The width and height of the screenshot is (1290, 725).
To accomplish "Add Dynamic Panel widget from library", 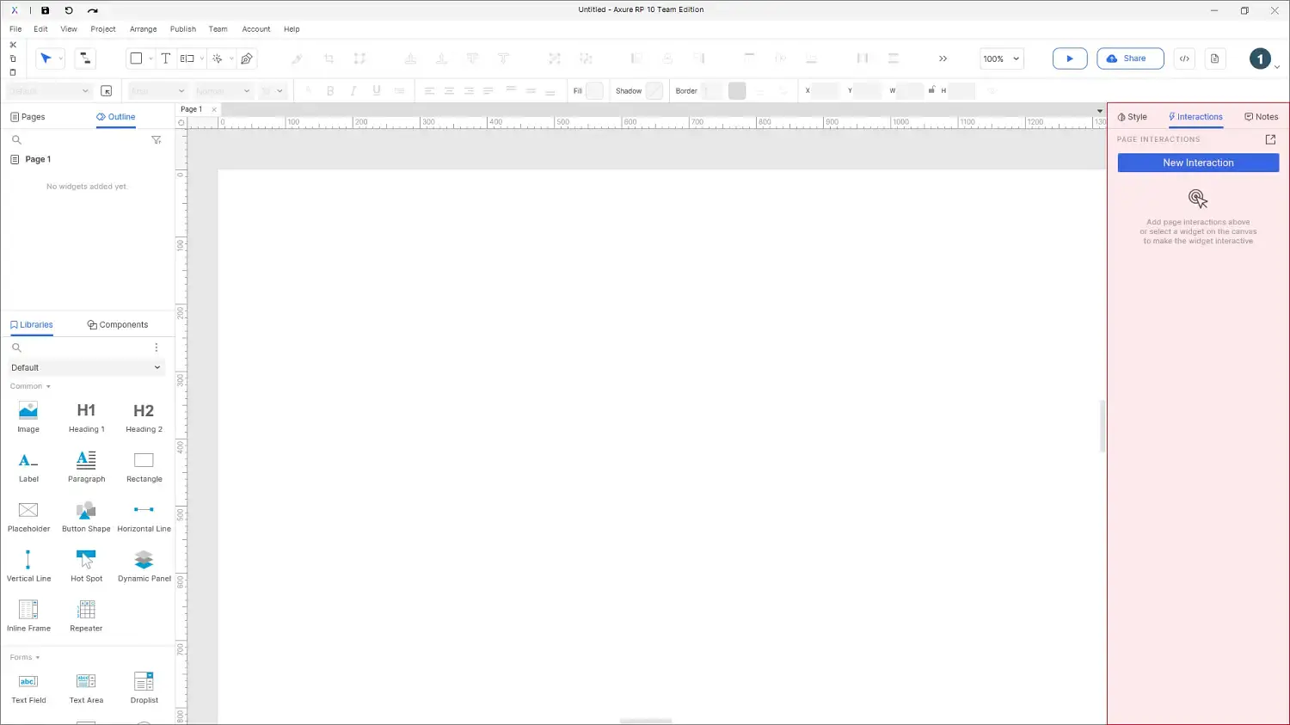I will pyautogui.click(x=144, y=565).
